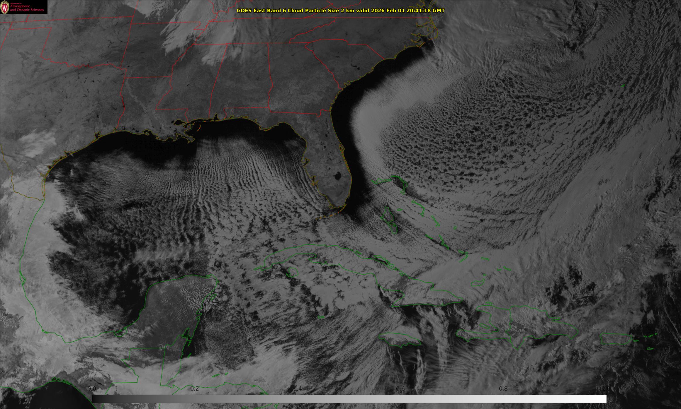Click the 0.2 colorbar tick label

[195, 389]
